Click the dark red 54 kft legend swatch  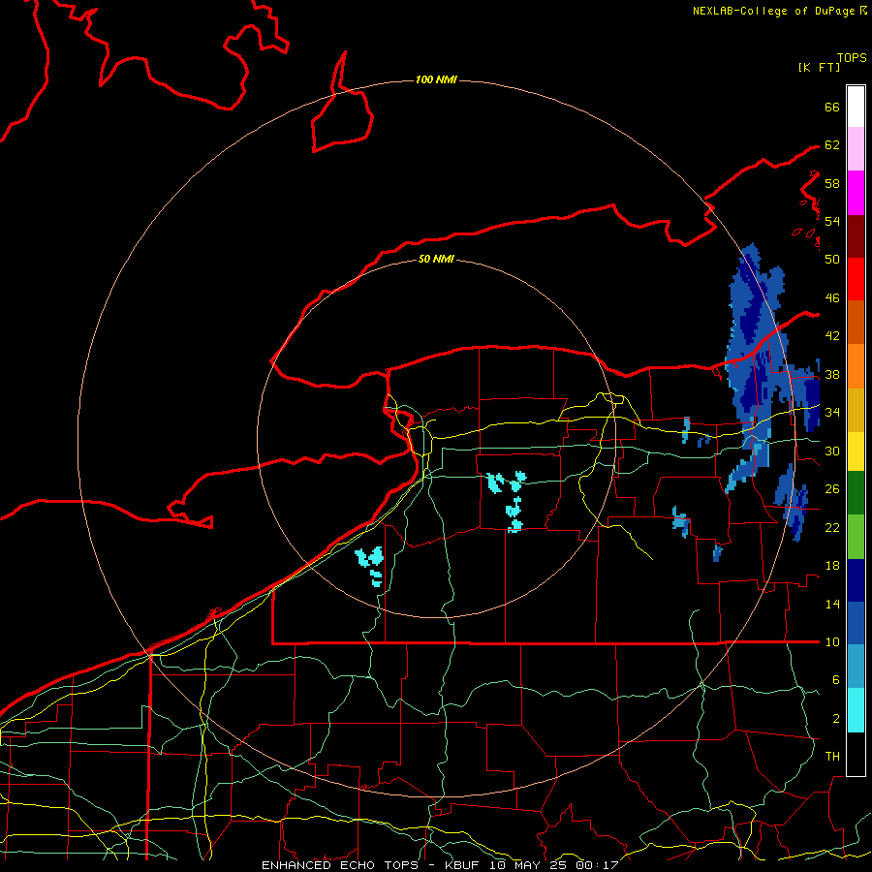[856, 236]
